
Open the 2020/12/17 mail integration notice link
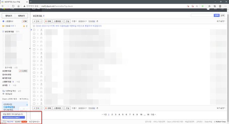(69, 26)
